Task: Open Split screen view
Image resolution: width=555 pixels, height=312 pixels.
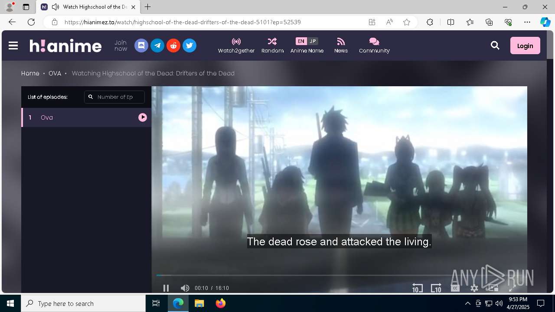Action: tap(451, 22)
